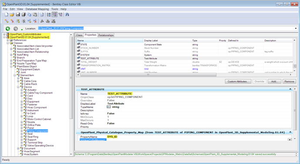Click the class icon beside Nozzle tree item
Viewport: 300px width, 164px height.
(25, 122)
